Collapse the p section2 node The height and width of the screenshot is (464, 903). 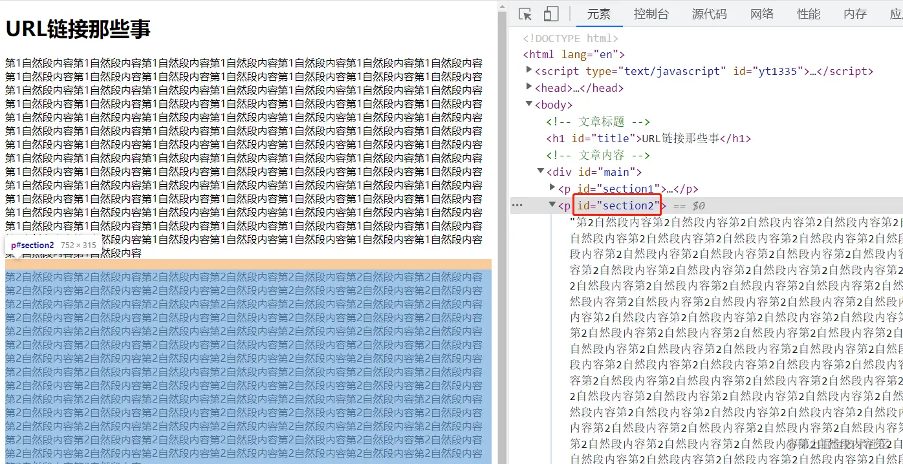point(552,205)
